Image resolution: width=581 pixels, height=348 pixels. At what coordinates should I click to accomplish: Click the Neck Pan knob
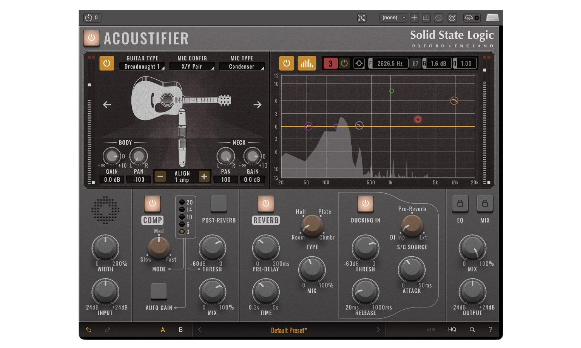tap(225, 156)
